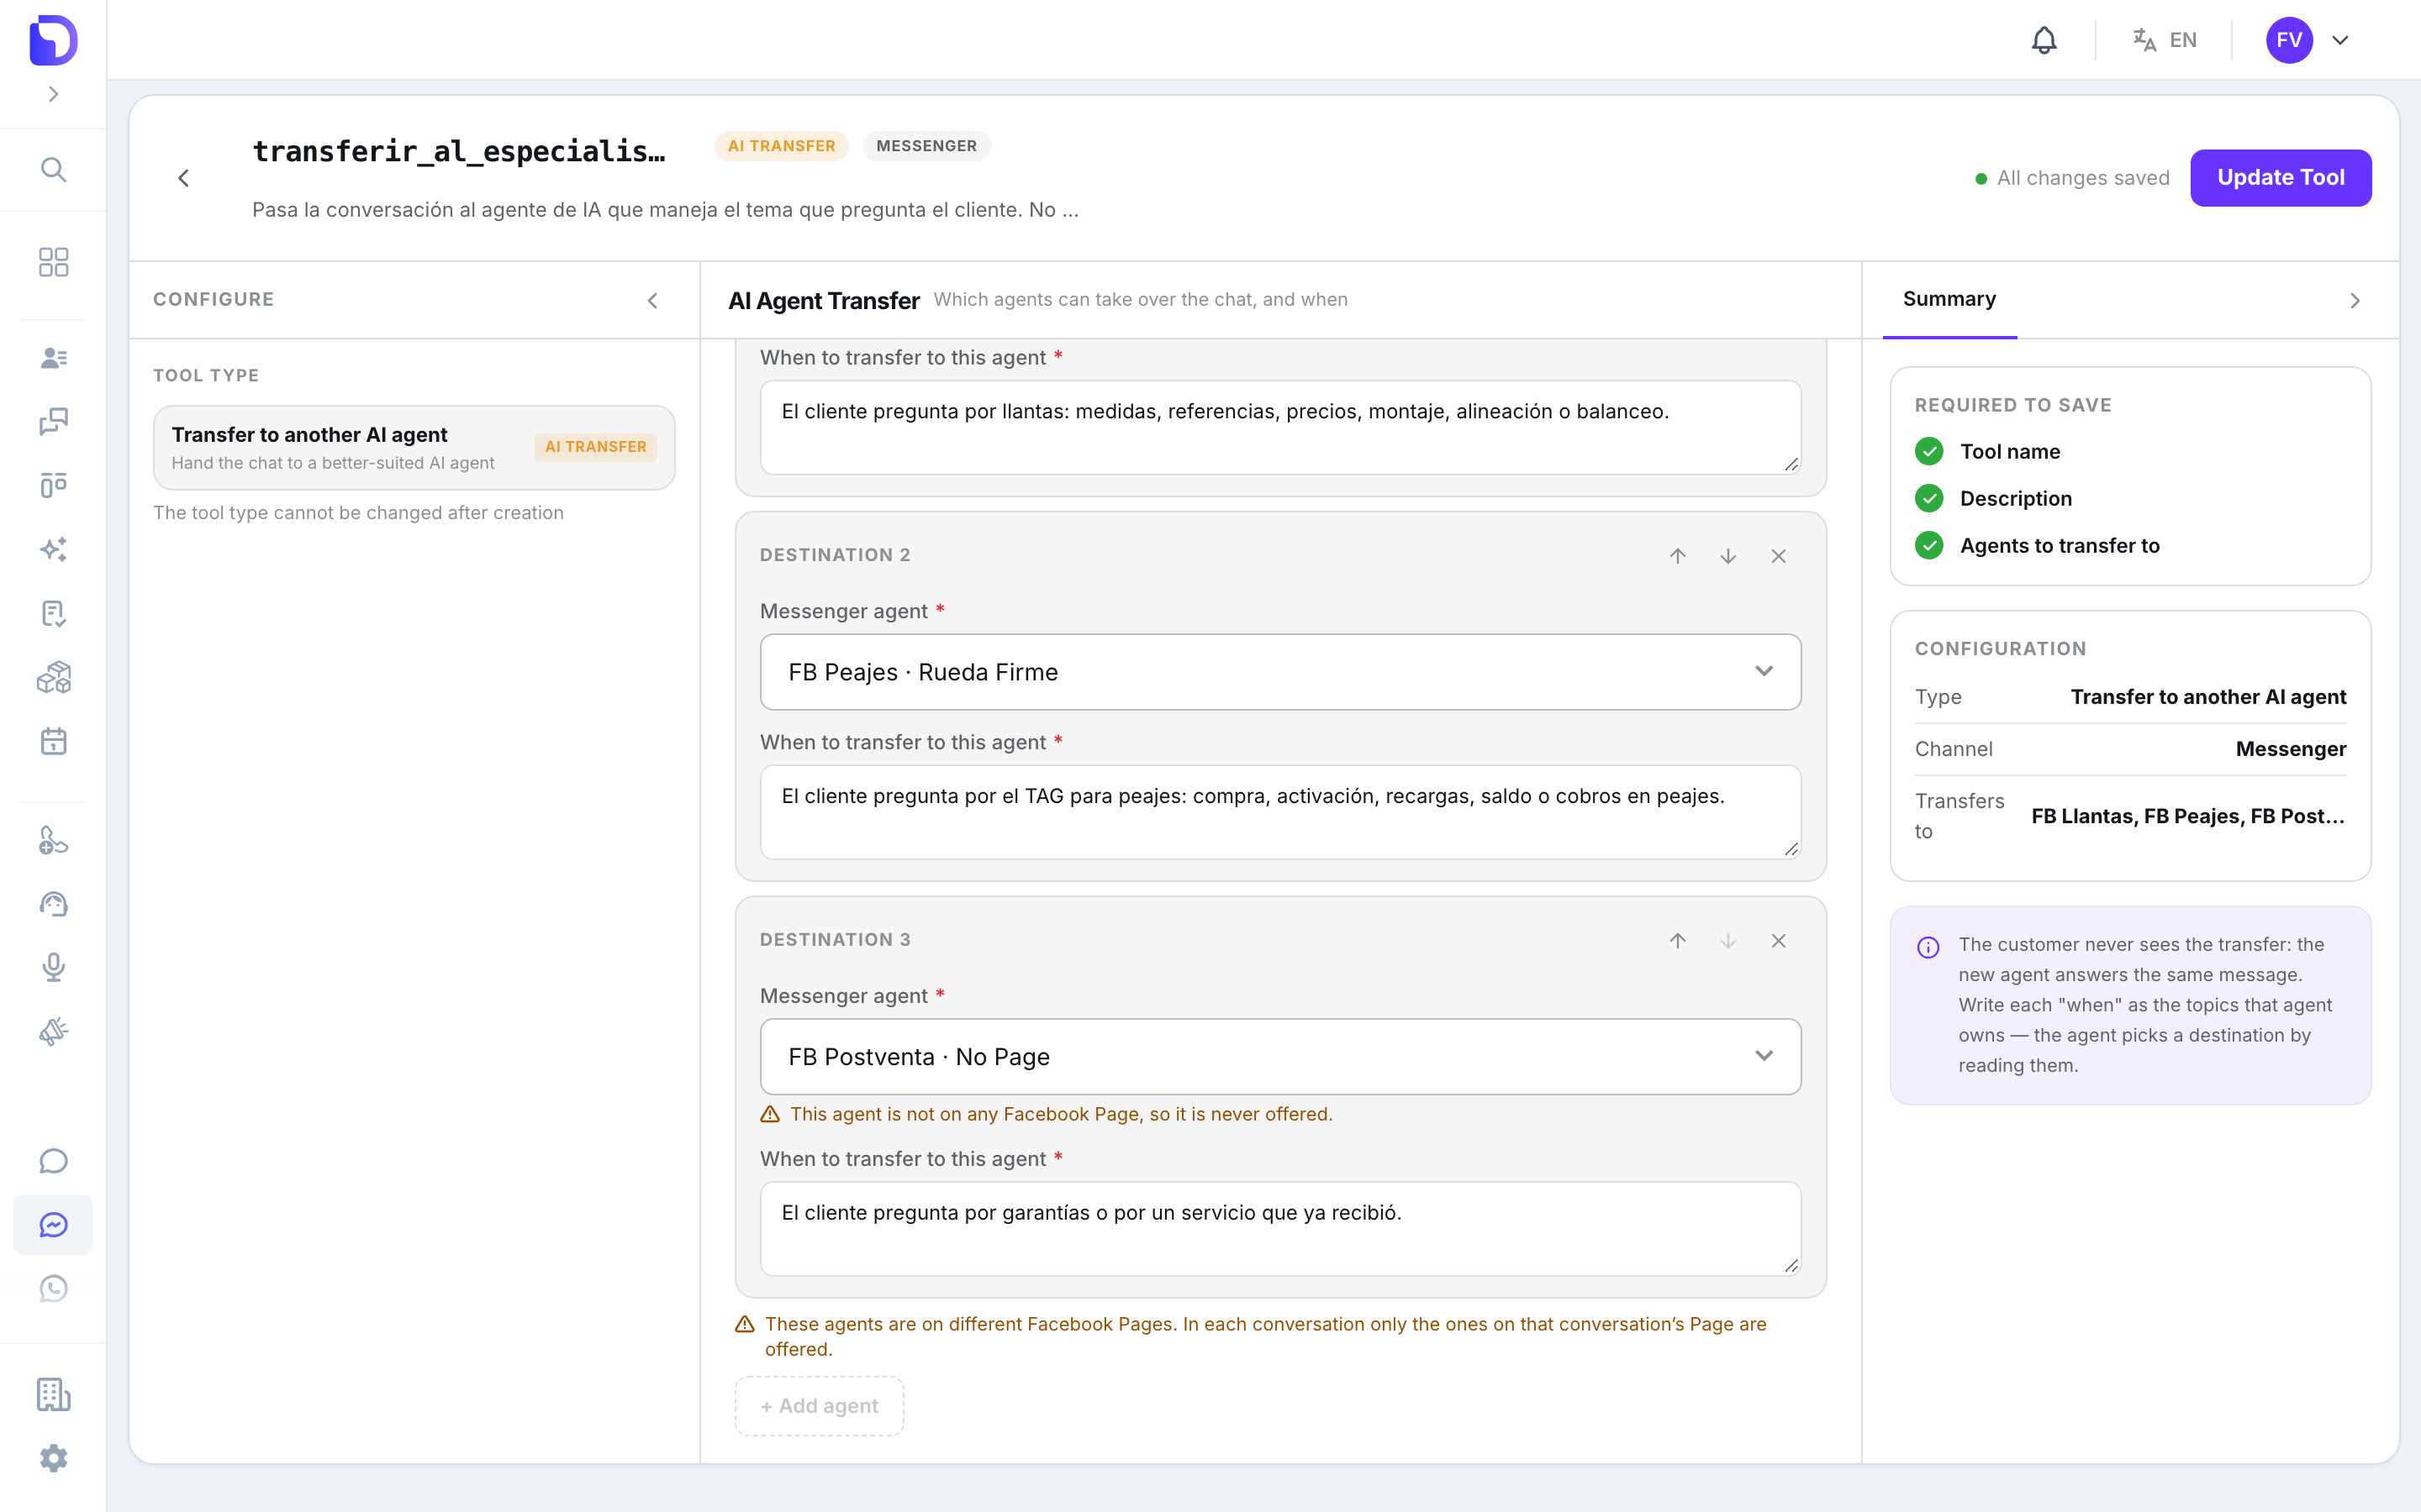Screen dimensions: 2421x1512
Task: Select Transfer to another AI agent card
Action: pyautogui.click(x=414, y=447)
